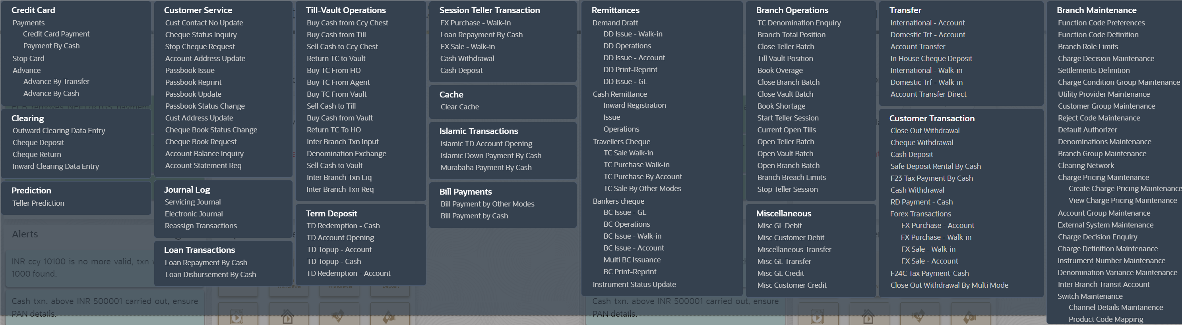Open Safe Deposit Rental By Cash
Image resolution: width=1182 pixels, height=325 pixels.
tap(935, 166)
